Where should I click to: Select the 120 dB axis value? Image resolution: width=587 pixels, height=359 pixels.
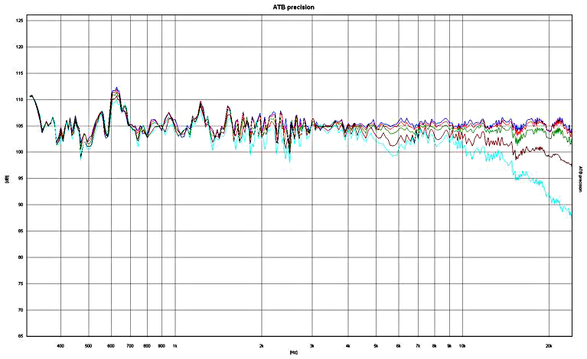20,47
